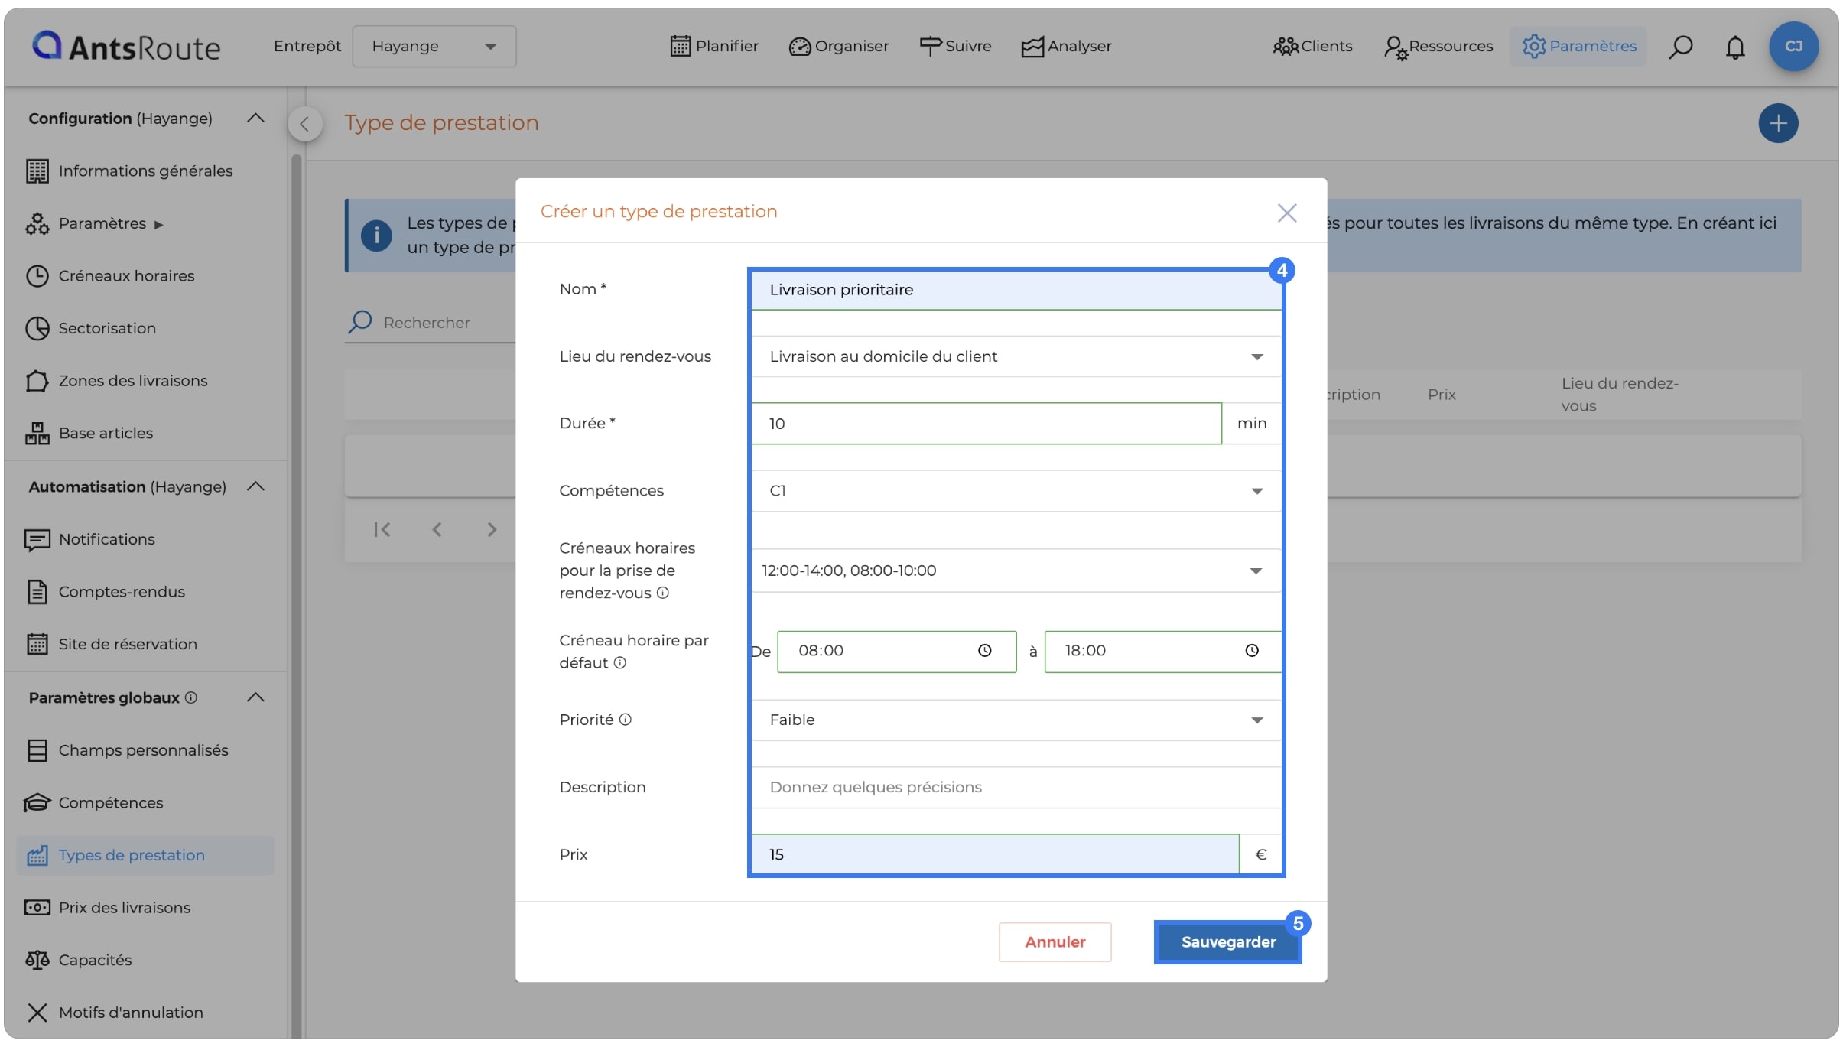Collapse the Configuration (Hayange) section
The image size is (1843, 1047).
(255, 119)
